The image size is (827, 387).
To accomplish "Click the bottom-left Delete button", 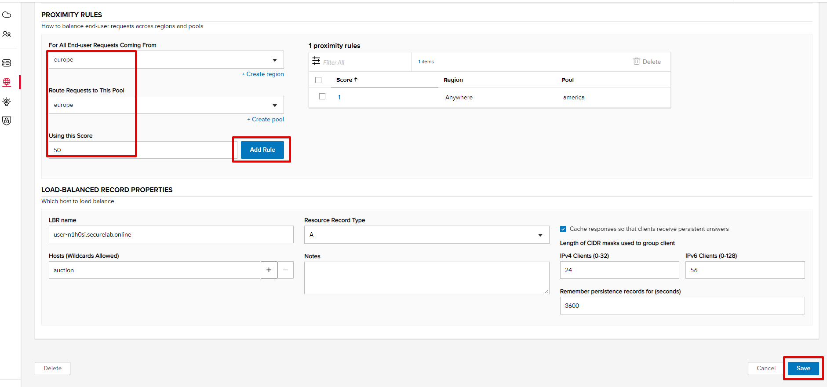I will [x=53, y=369].
